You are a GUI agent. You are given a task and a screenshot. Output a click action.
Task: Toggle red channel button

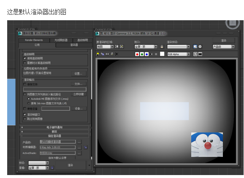(137, 54)
